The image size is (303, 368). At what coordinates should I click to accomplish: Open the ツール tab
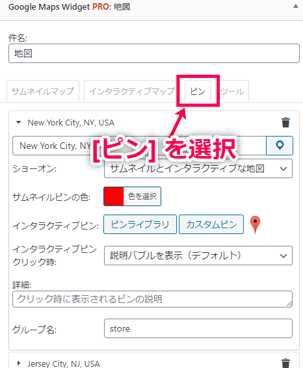(x=232, y=91)
